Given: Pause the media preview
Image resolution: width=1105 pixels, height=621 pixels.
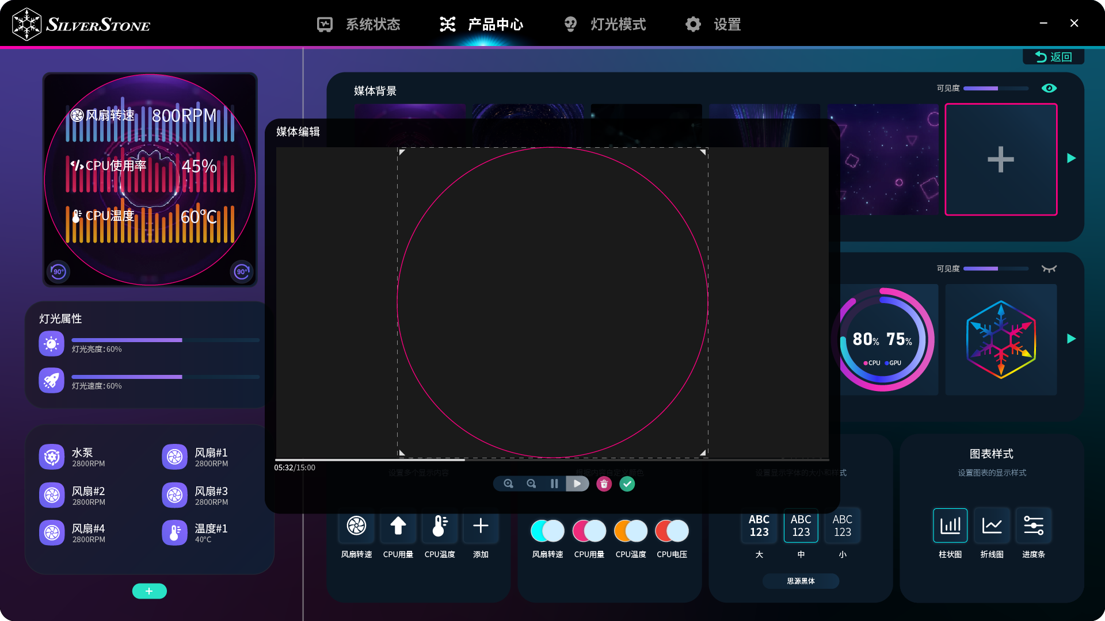Looking at the screenshot, I should coord(554,484).
